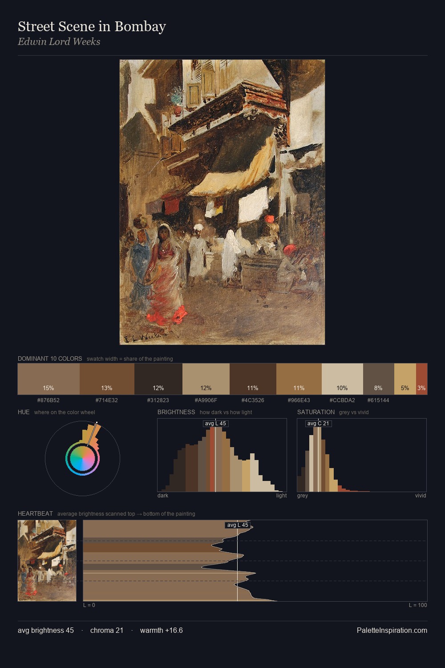Click hex code #876B52 text
The image size is (445, 668).
point(49,400)
